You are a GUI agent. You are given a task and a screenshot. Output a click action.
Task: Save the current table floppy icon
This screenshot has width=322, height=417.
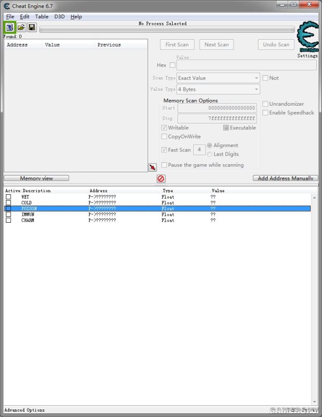pos(32,27)
